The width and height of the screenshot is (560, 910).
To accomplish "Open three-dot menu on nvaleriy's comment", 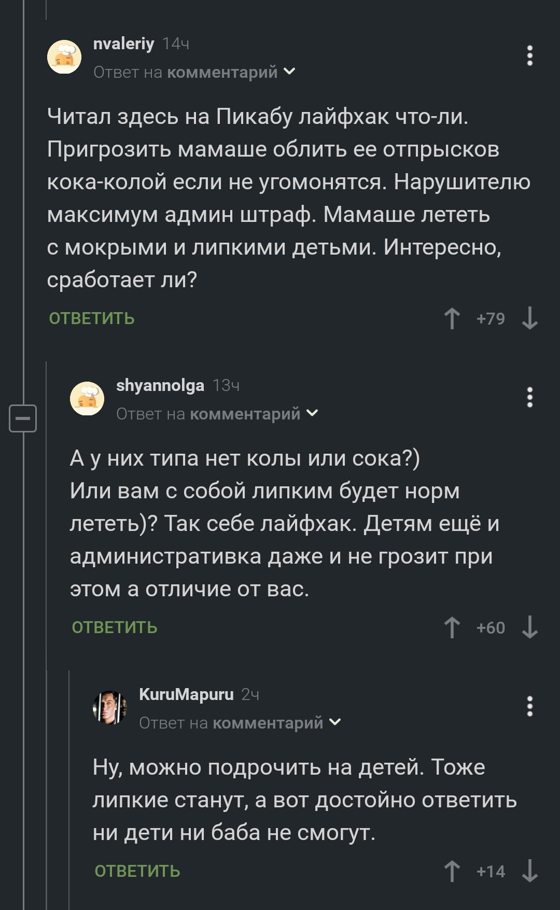I will (x=529, y=55).
